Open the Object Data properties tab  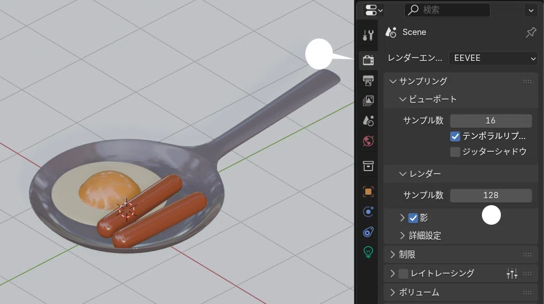click(368, 252)
